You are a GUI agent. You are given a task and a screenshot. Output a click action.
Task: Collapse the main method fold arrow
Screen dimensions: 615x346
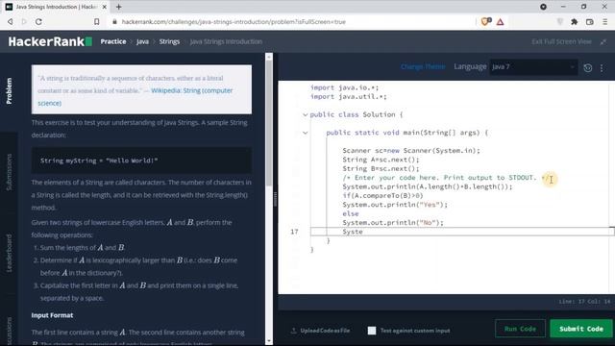coord(306,133)
